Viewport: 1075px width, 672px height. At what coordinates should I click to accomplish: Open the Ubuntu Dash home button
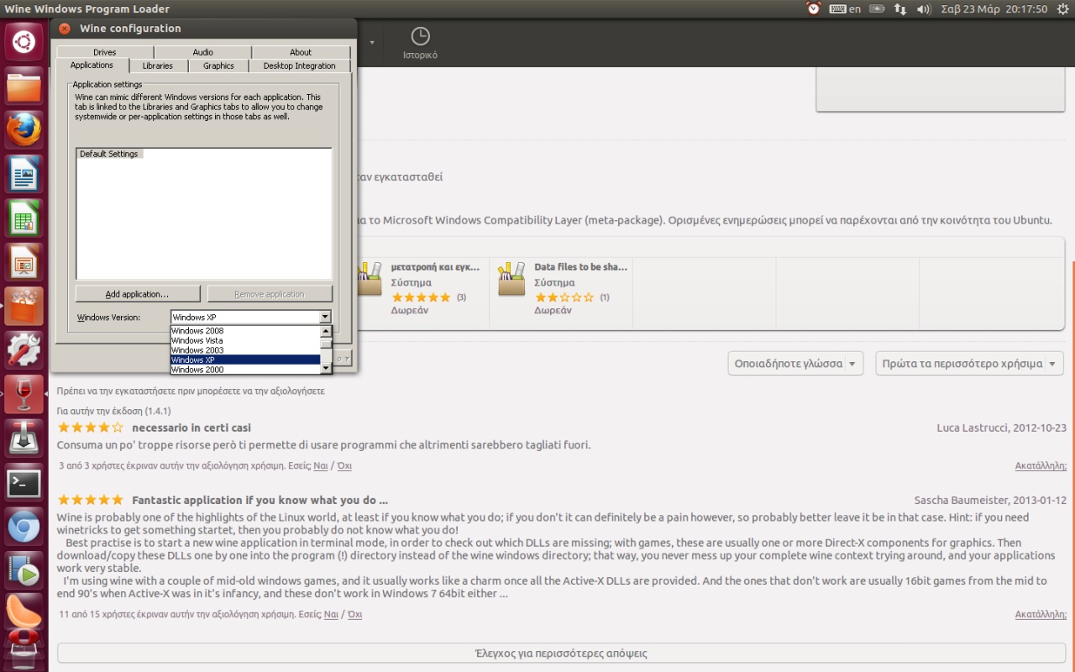pyautogui.click(x=24, y=40)
